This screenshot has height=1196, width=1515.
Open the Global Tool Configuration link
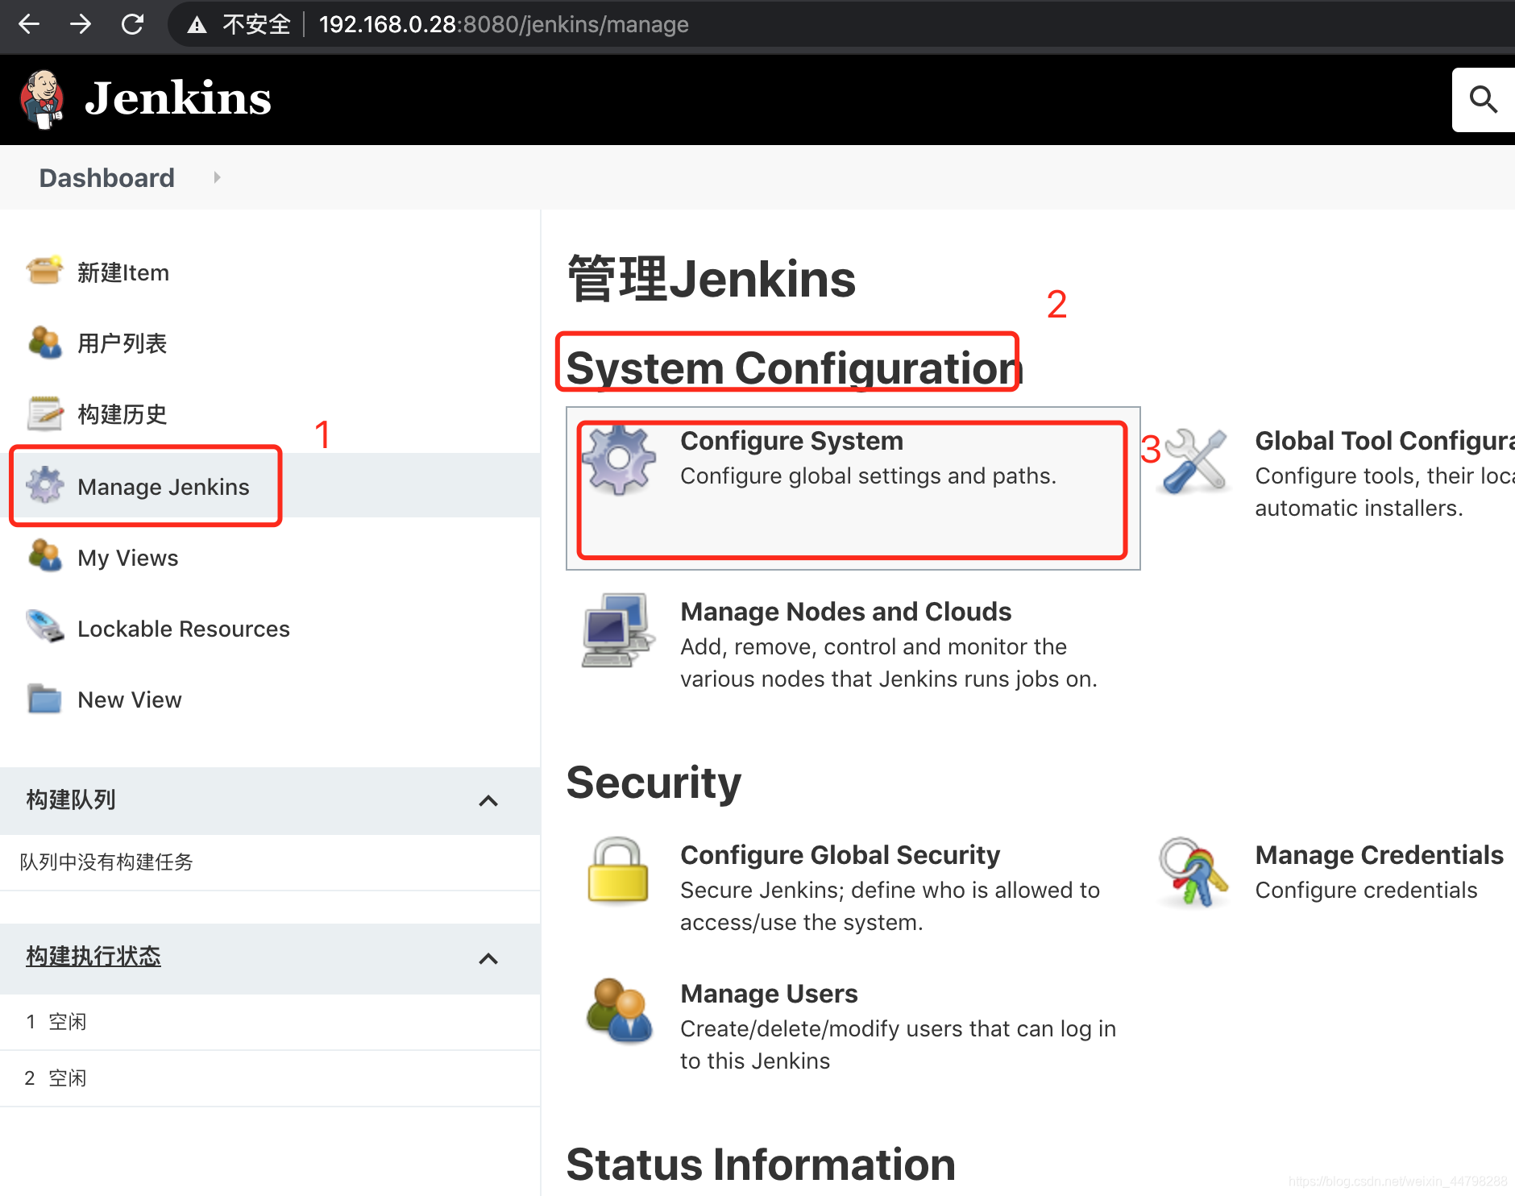(1384, 441)
